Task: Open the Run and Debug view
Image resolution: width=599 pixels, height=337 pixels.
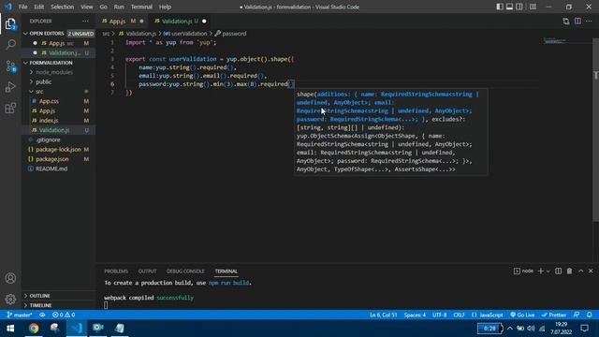Action: click(x=10, y=87)
